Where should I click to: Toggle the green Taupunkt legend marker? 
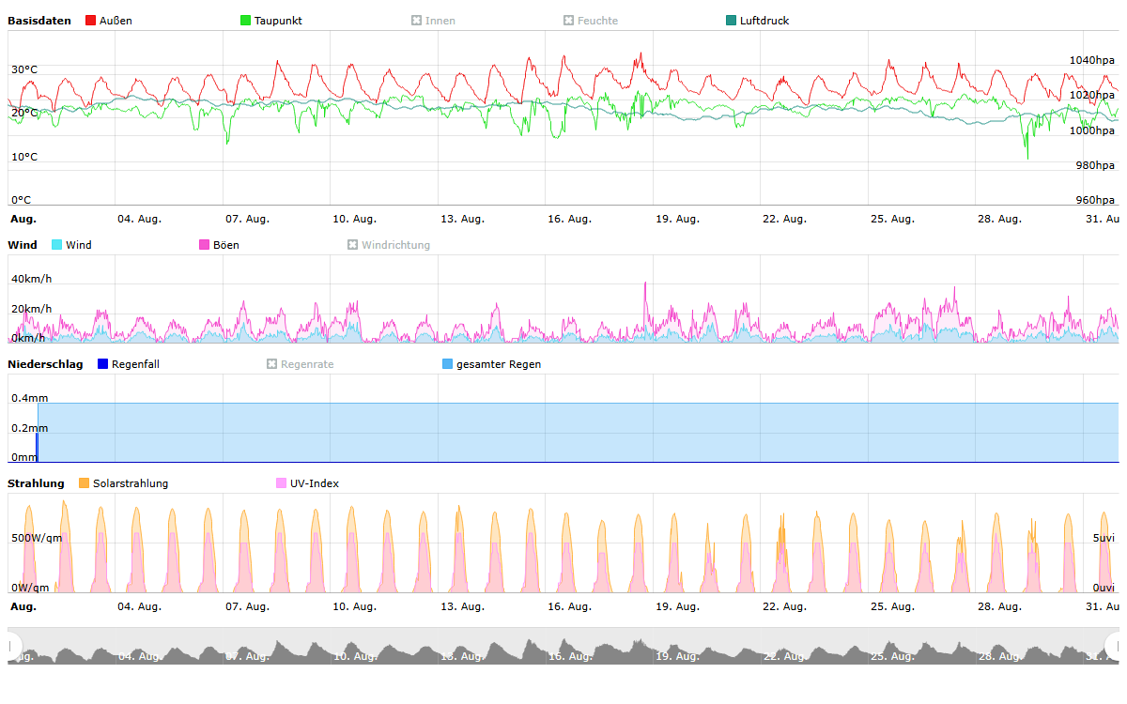point(246,21)
